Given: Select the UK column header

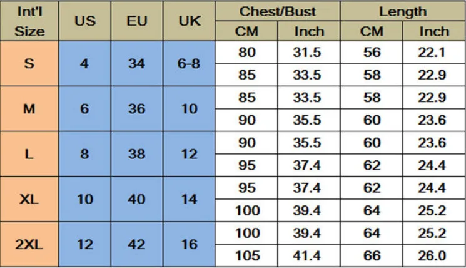Looking at the screenshot, I should 189,21.
